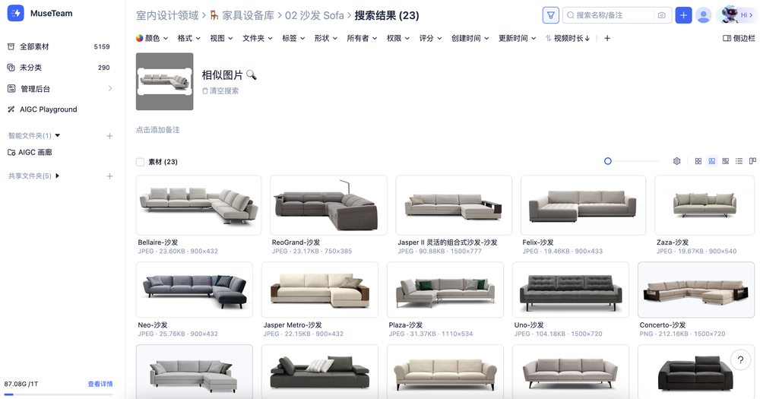Toggle 视频时长 sort order
The width and height of the screenshot is (760, 399).
tap(568, 38)
